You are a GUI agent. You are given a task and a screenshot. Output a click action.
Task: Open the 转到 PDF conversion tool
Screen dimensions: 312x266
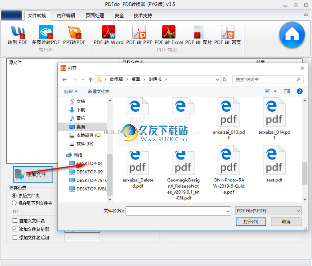tap(18, 35)
